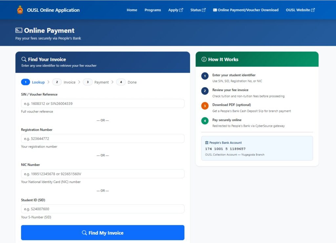Click numbered circle 1 beside Enter your student identifier
The image size is (336, 243).
(x=205, y=76)
